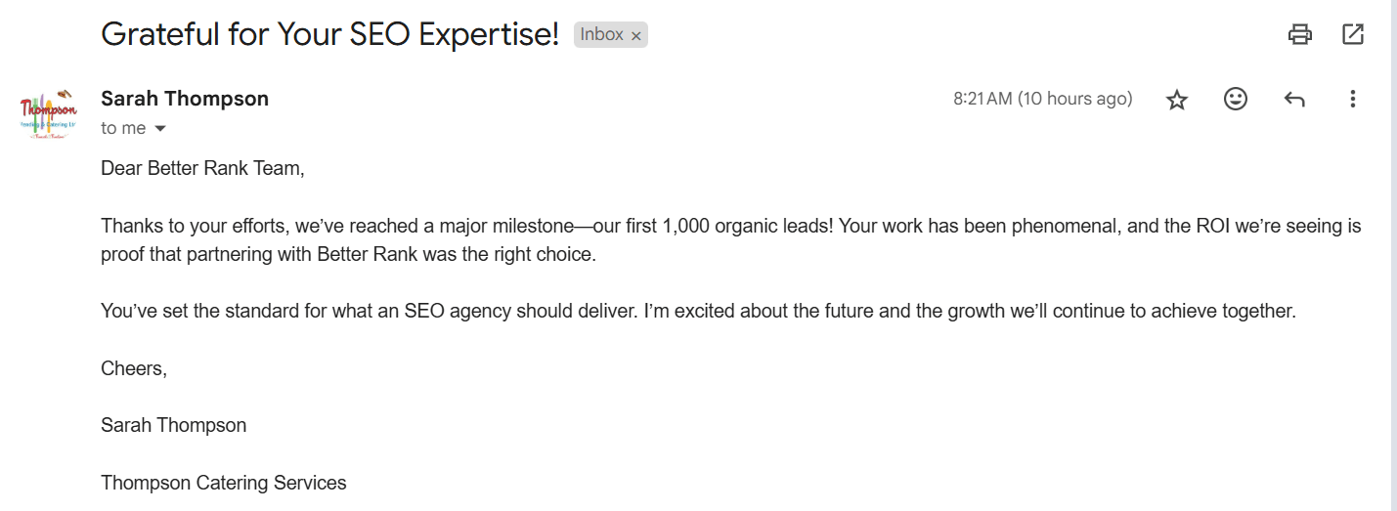Expand recipient details arrow beside "to me"
The height and width of the screenshot is (511, 1397).
160,129
